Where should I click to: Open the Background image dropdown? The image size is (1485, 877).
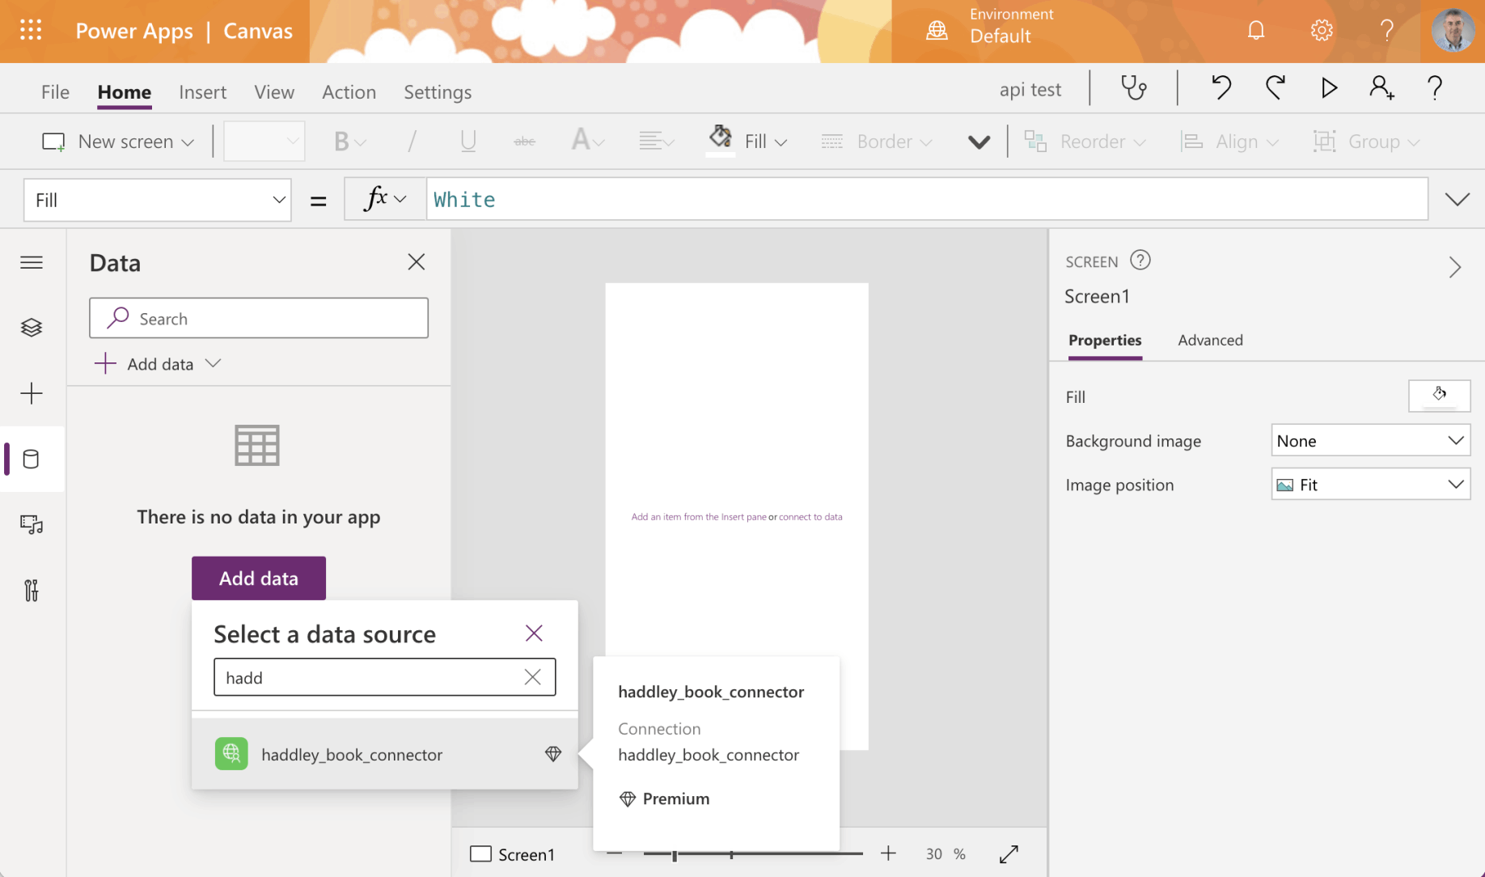click(x=1370, y=441)
